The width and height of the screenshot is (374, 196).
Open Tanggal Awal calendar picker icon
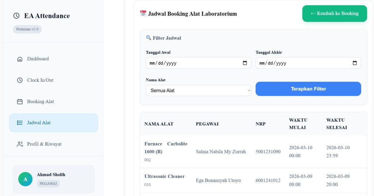pos(245,63)
